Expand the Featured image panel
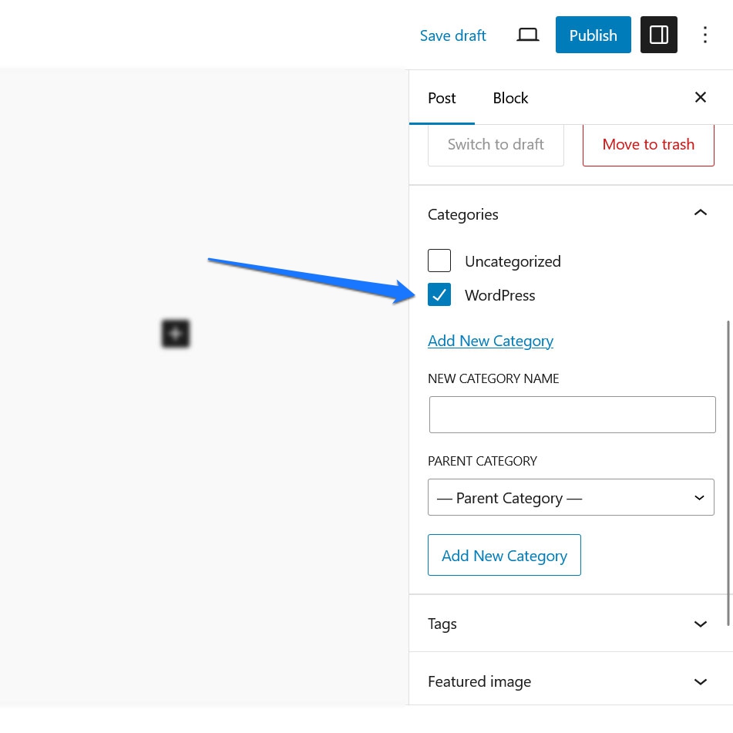Image resolution: width=733 pixels, height=733 pixels. click(570, 681)
